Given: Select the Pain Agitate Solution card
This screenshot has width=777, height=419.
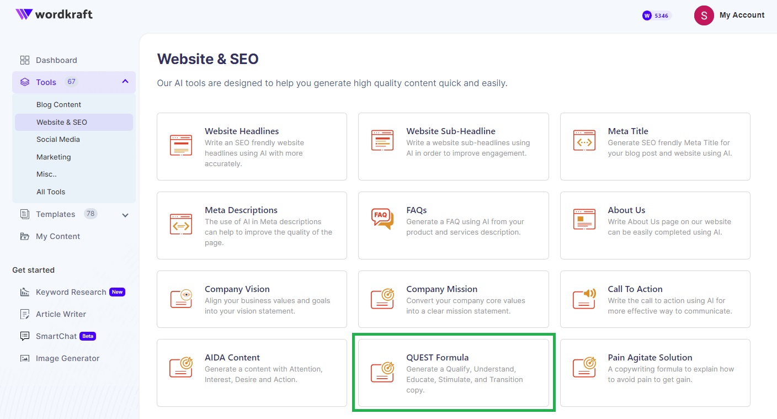Looking at the screenshot, I should (x=654, y=373).
